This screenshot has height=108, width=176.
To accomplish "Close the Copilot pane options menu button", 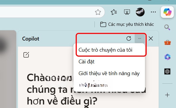I will [x=140, y=38].
